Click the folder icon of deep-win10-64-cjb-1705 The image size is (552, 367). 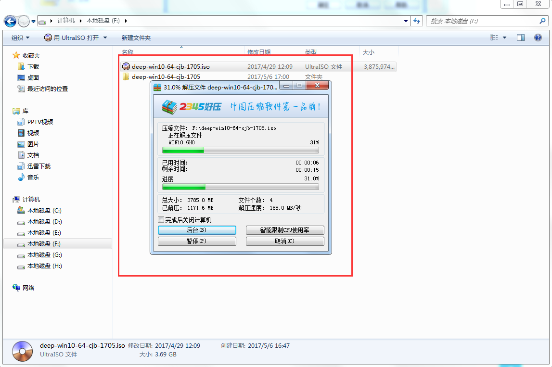(126, 76)
